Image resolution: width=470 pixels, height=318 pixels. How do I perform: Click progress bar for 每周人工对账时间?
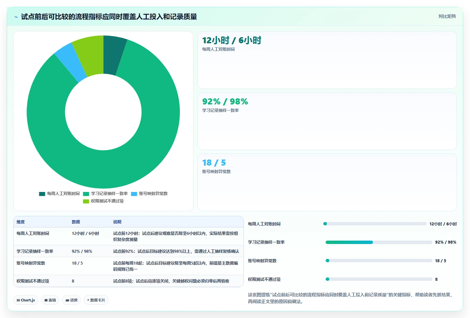coord(375,224)
